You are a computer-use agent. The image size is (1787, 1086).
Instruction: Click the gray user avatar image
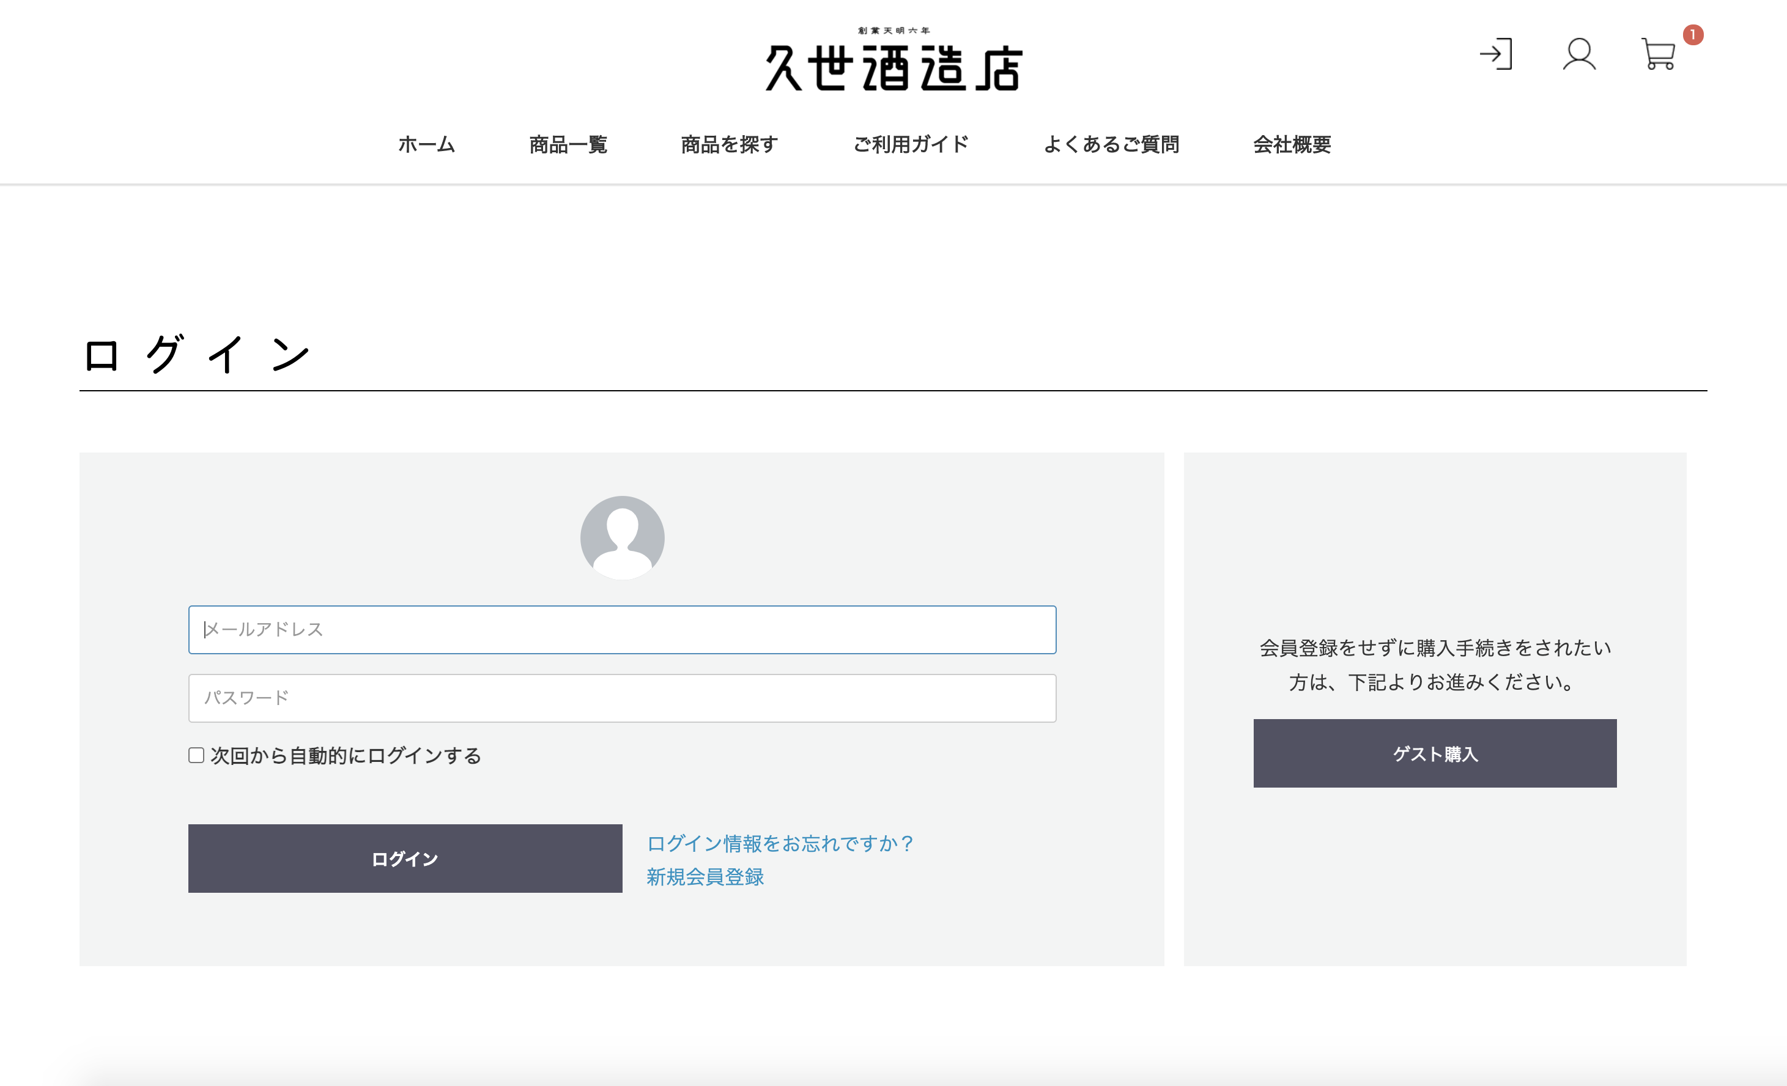click(622, 537)
